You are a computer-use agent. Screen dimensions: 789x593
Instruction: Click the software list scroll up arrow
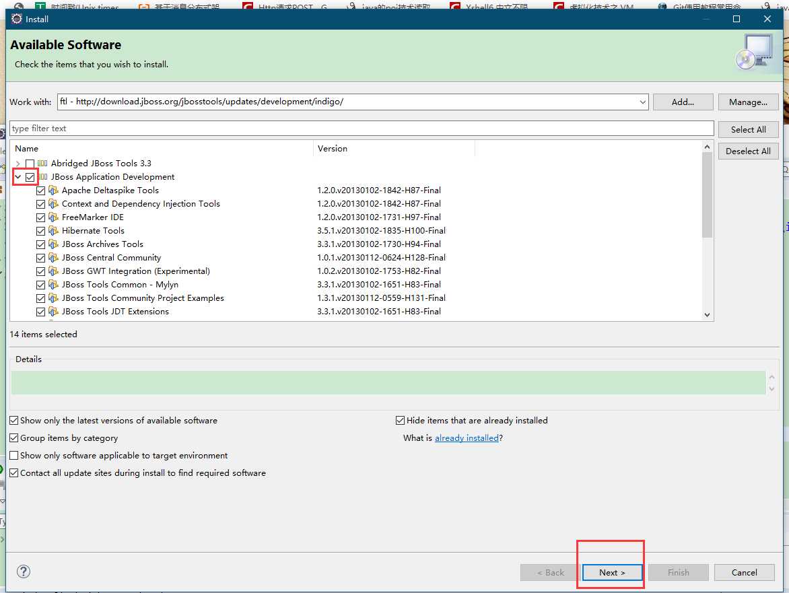(707, 147)
